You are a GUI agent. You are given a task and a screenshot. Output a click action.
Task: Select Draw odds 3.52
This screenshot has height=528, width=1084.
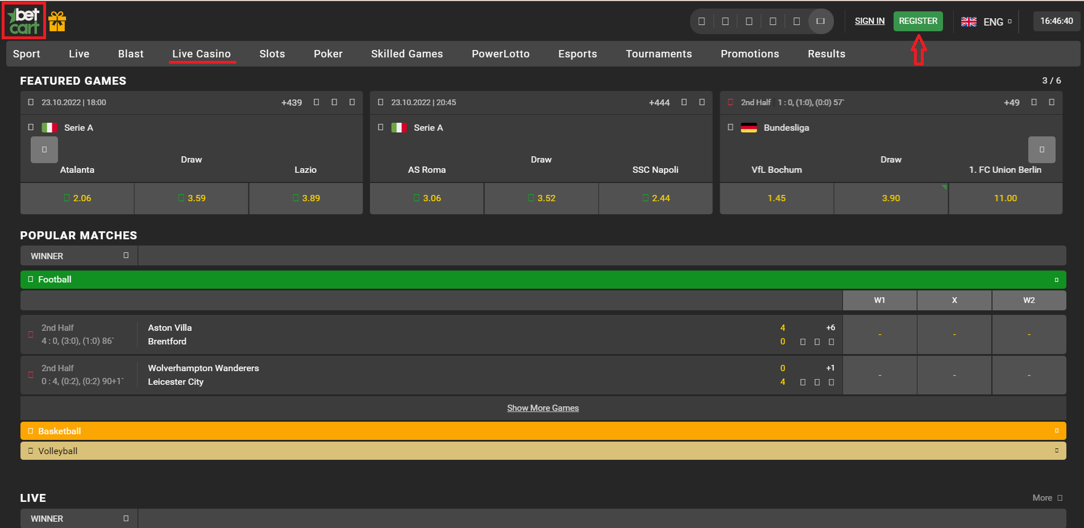pyautogui.click(x=541, y=198)
